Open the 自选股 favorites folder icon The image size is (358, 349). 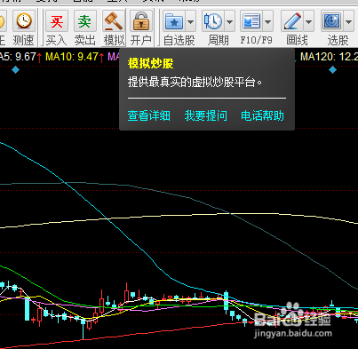(x=174, y=21)
